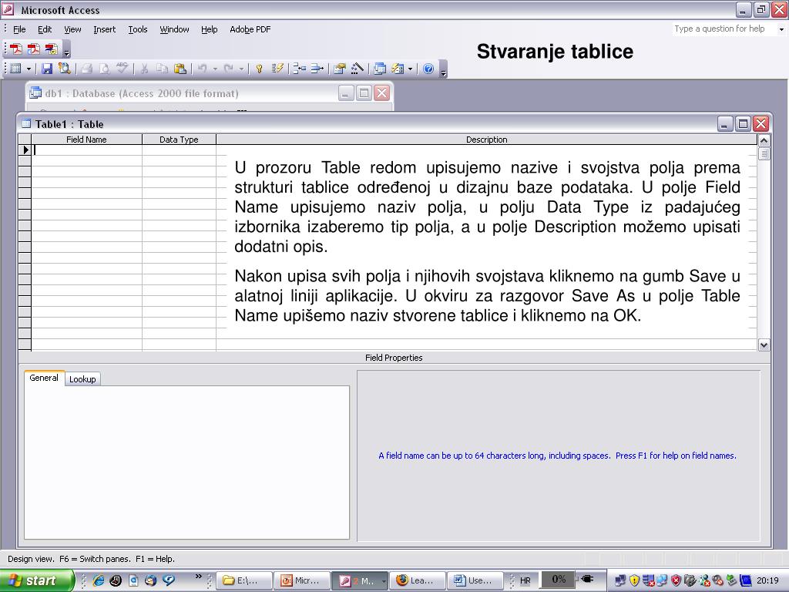Viewport: 789px width, 592px height.
Task: Switch to the Lea... Firefox taskbar button
Action: tap(417, 580)
